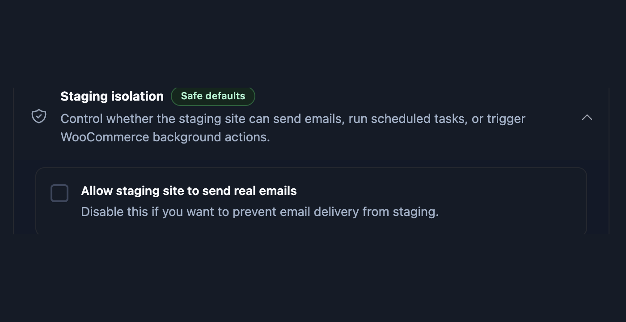Click the Safe defaults badge
This screenshot has height=322, width=626.
(x=213, y=96)
